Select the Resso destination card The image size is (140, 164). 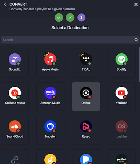pyautogui.click(x=86, y=130)
